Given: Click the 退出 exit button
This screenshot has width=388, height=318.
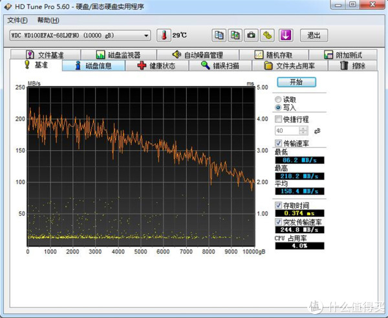Looking at the screenshot, I should point(314,35).
